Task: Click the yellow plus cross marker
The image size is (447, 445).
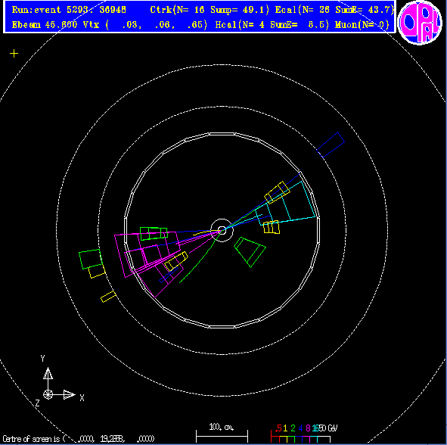Action: point(14,53)
